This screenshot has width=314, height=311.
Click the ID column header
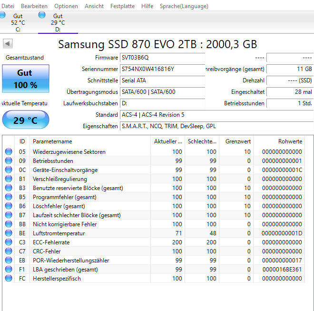coord(22,141)
